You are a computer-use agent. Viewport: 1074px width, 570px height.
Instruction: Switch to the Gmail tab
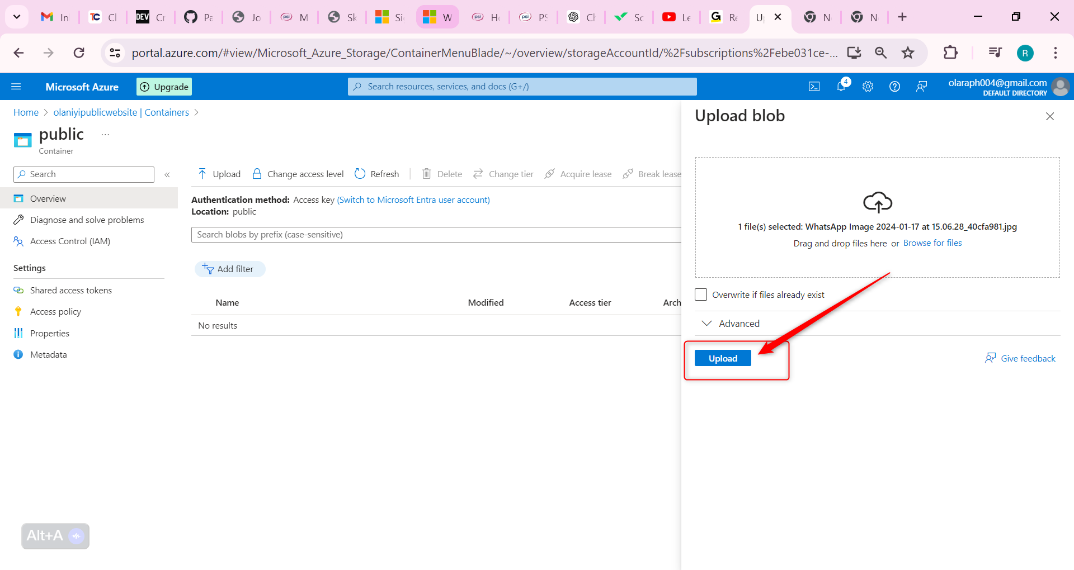pyautogui.click(x=55, y=17)
